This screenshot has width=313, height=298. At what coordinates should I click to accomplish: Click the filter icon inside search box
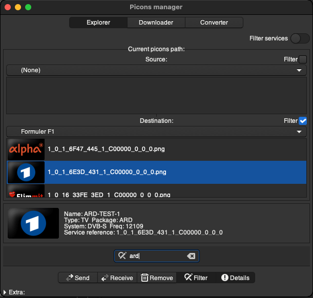pyautogui.click(x=122, y=256)
